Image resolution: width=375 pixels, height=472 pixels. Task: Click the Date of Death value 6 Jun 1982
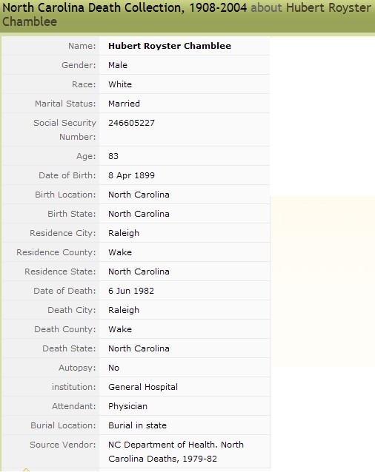point(131,291)
